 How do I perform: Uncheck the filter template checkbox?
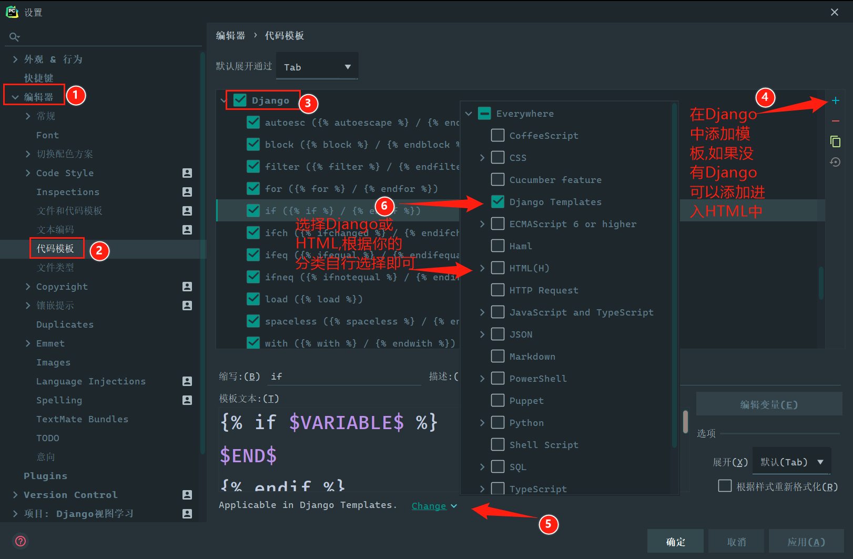point(253,167)
